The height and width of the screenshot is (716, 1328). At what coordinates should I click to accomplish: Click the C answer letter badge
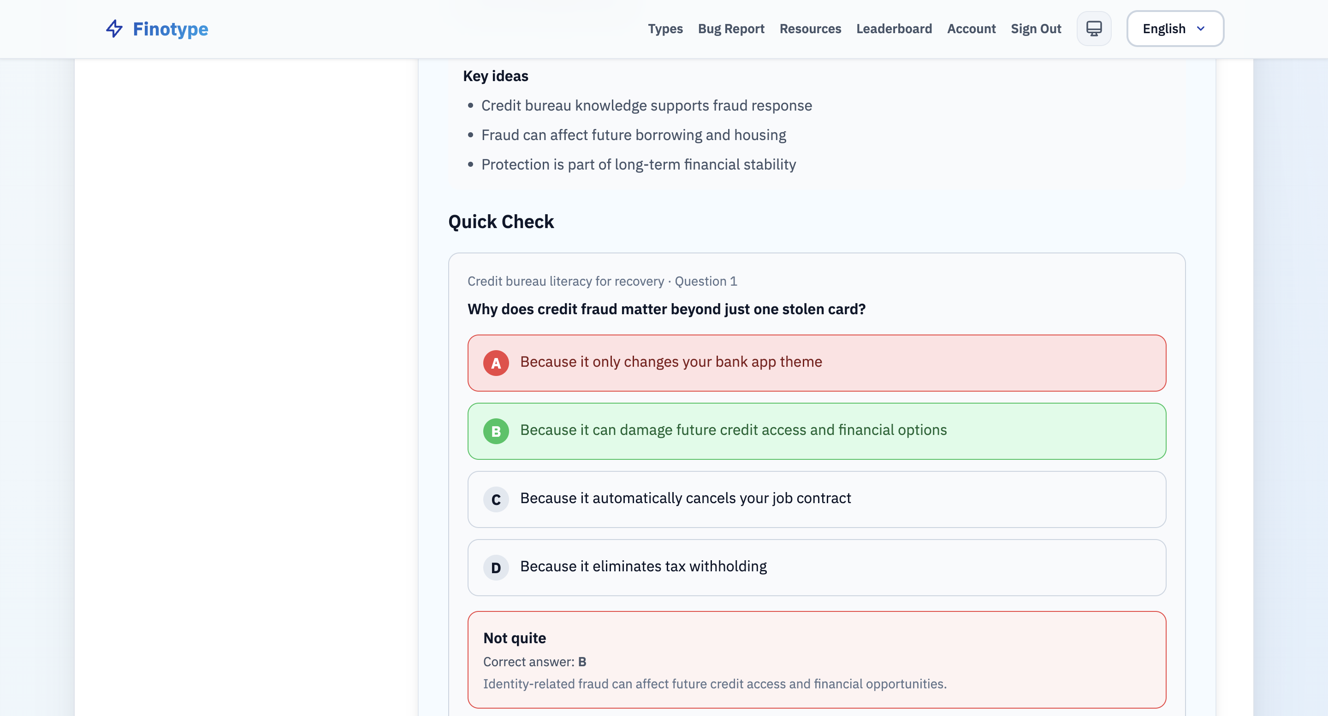point(495,499)
